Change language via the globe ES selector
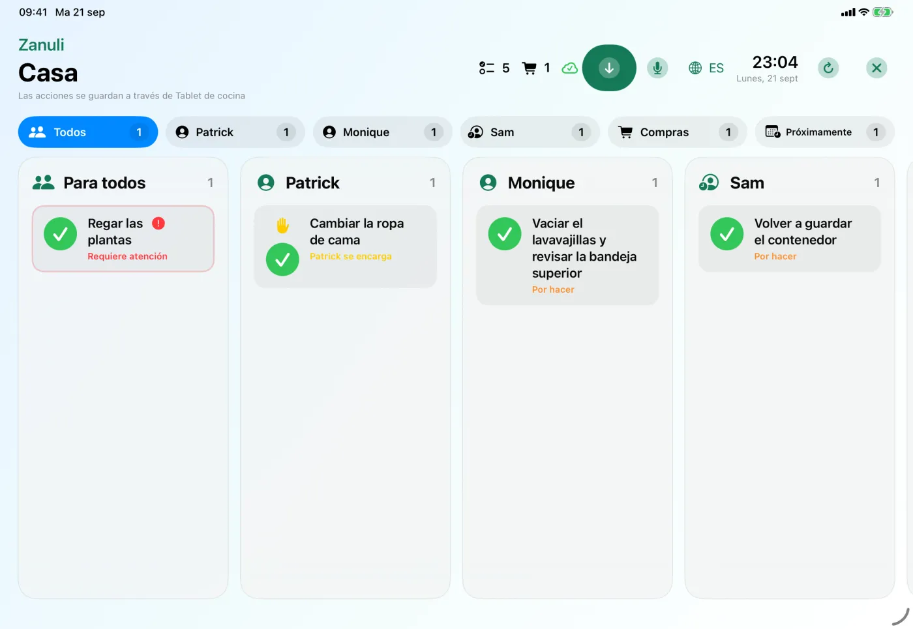The width and height of the screenshot is (913, 629). (706, 68)
